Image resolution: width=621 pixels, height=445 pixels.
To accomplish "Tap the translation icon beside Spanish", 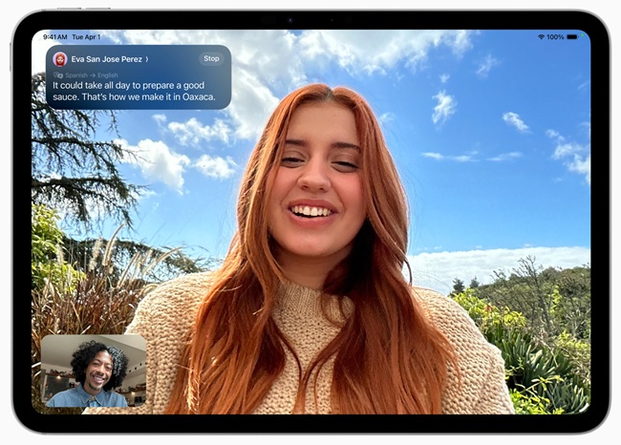I will [58, 74].
